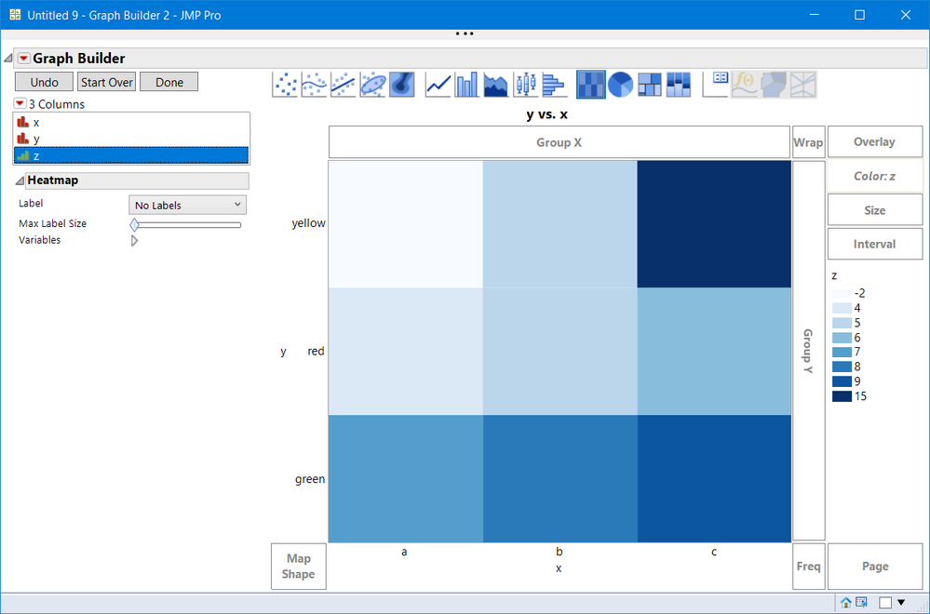Select the Bar chart element icon

(466, 84)
